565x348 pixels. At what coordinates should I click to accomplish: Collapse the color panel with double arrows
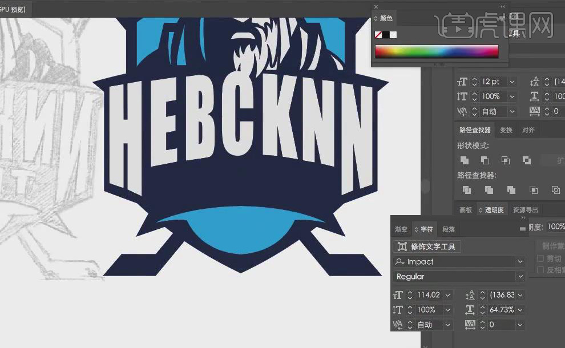point(503,6)
